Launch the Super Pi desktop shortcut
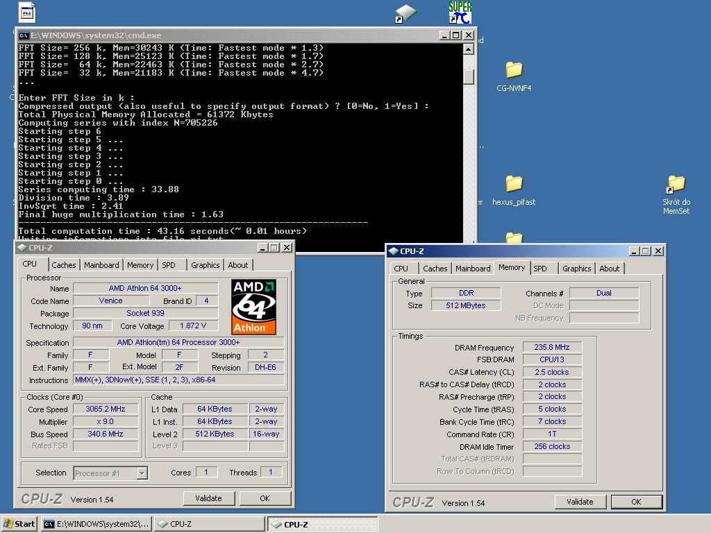711x533 pixels. tap(460, 12)
